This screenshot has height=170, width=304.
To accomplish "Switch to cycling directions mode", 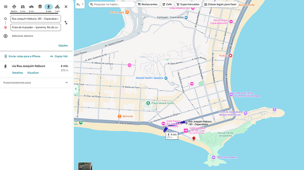I will coord(57,7).
